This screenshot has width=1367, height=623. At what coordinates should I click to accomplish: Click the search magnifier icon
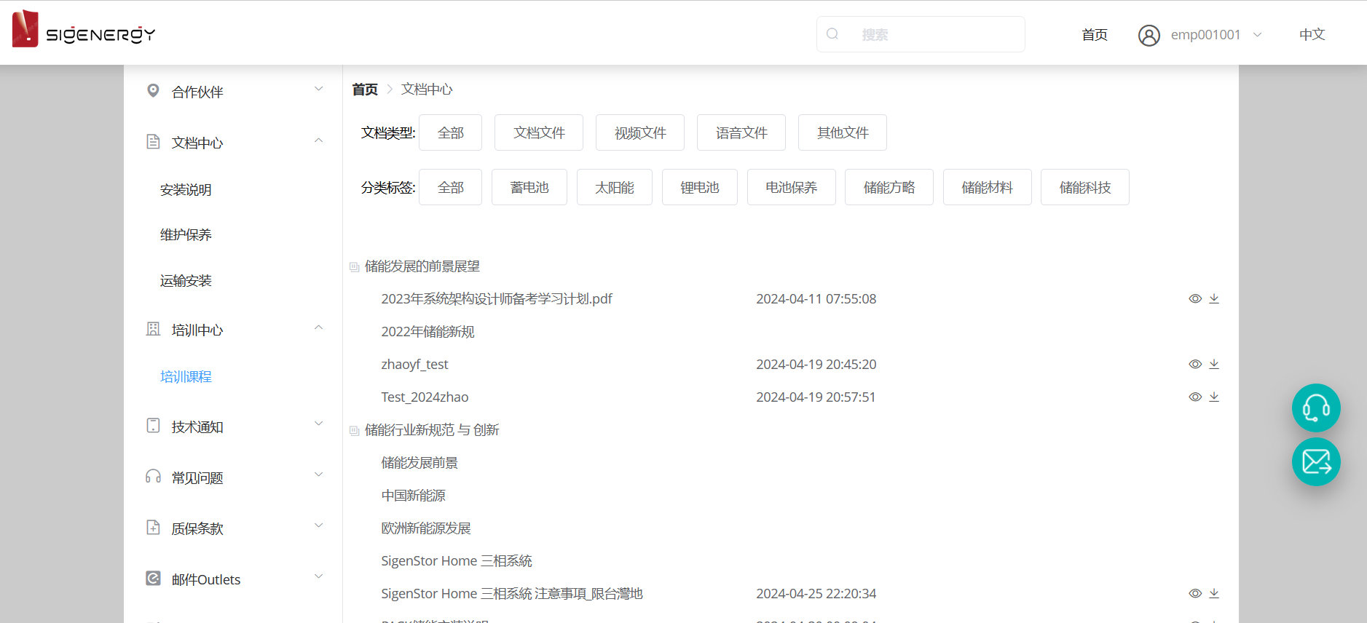click(x=832, y=34)
